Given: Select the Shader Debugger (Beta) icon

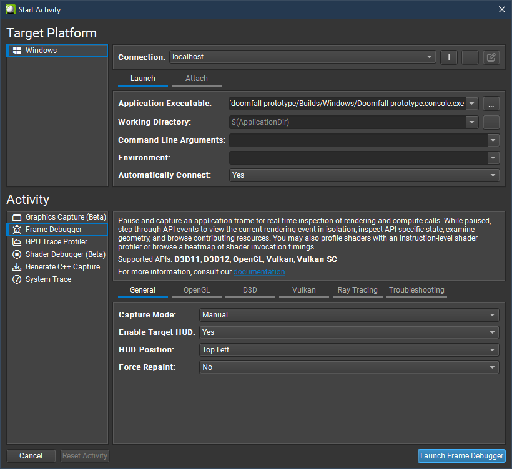Looking at the screenshot, I should coord(17,254).
